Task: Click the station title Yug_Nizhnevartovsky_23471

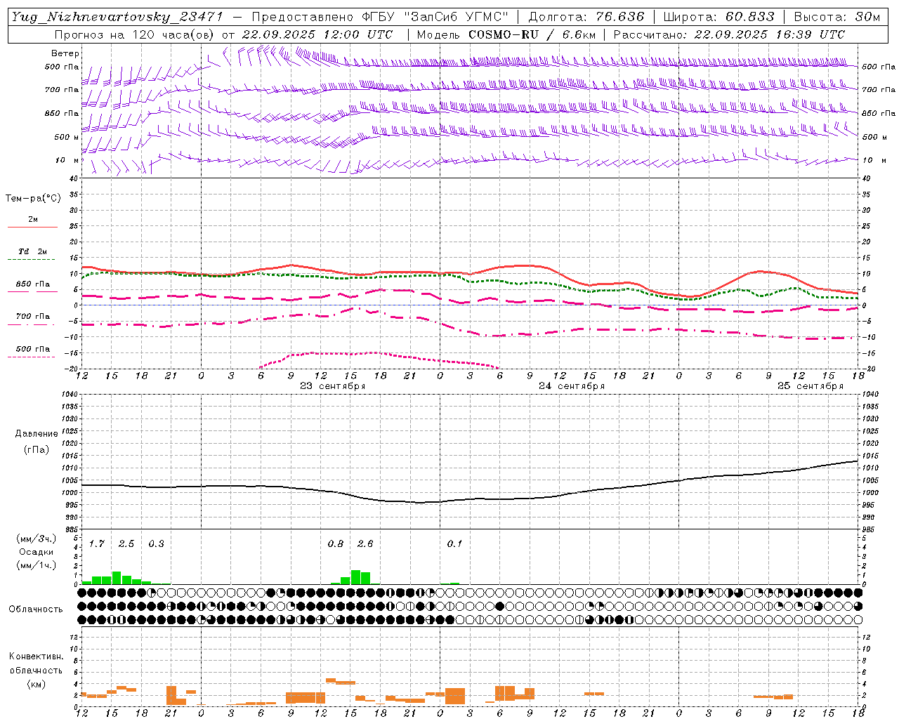Action: click(x=117, y=17)
